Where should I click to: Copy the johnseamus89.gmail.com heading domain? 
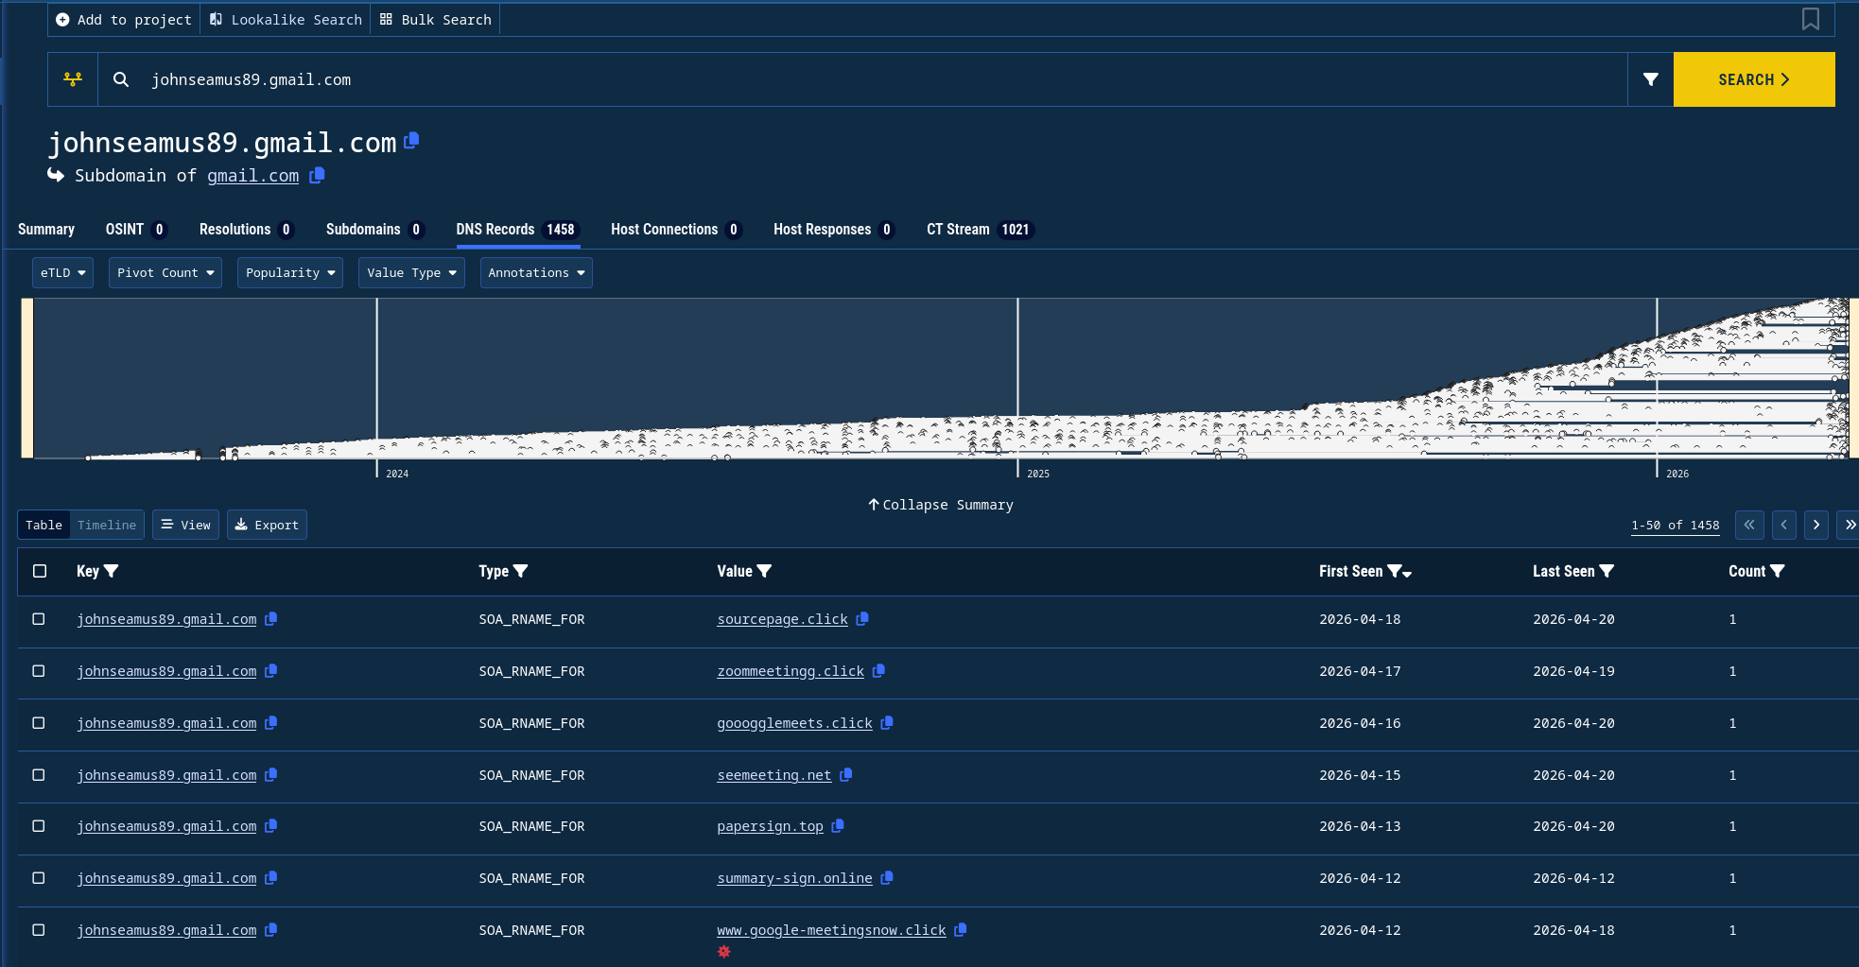coord(411,141)
